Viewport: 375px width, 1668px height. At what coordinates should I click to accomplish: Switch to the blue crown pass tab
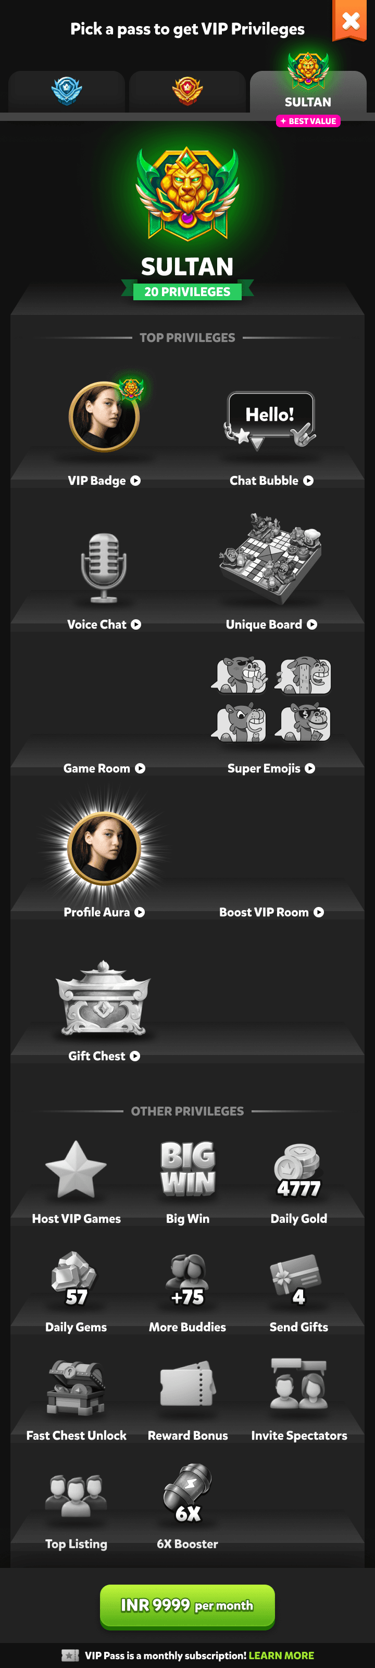point(67,91)
